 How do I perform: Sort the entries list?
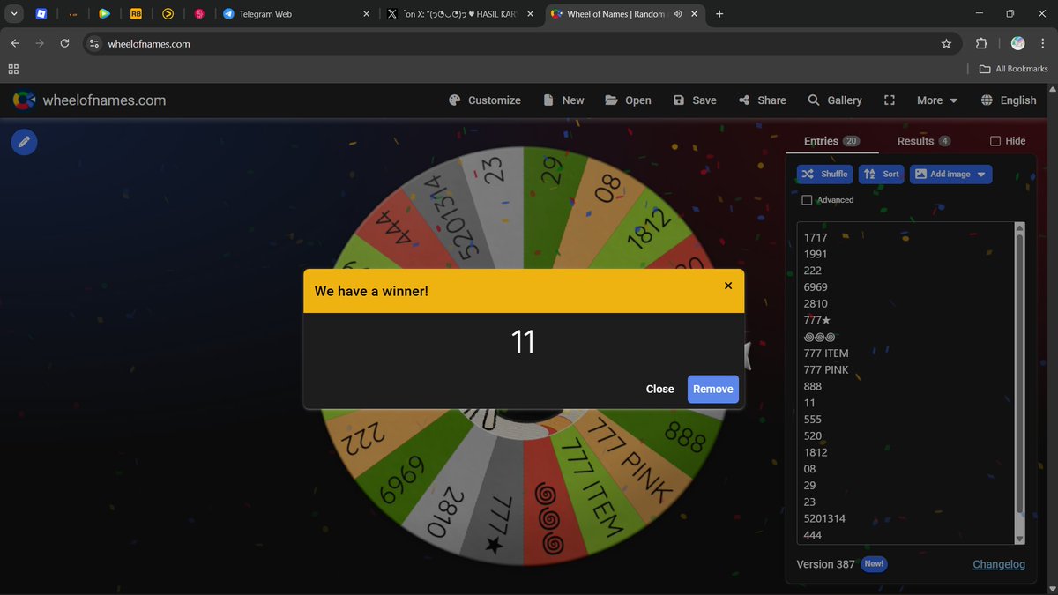pyautogui.click(x=882, y=174)
